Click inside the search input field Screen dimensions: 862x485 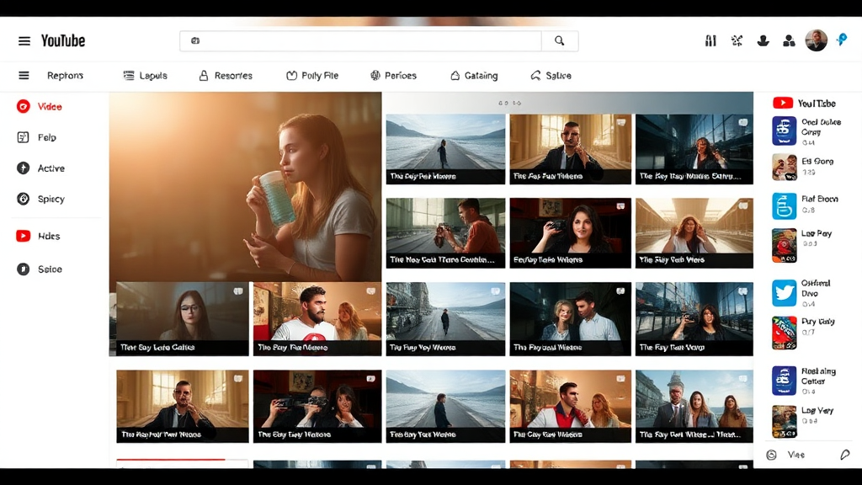point(362,40)
